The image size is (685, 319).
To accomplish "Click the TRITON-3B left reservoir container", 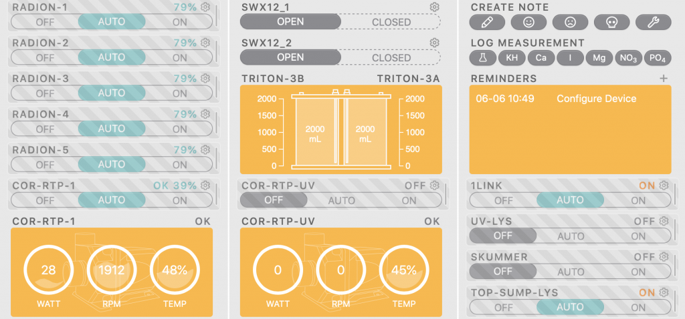I will point(314,129).
